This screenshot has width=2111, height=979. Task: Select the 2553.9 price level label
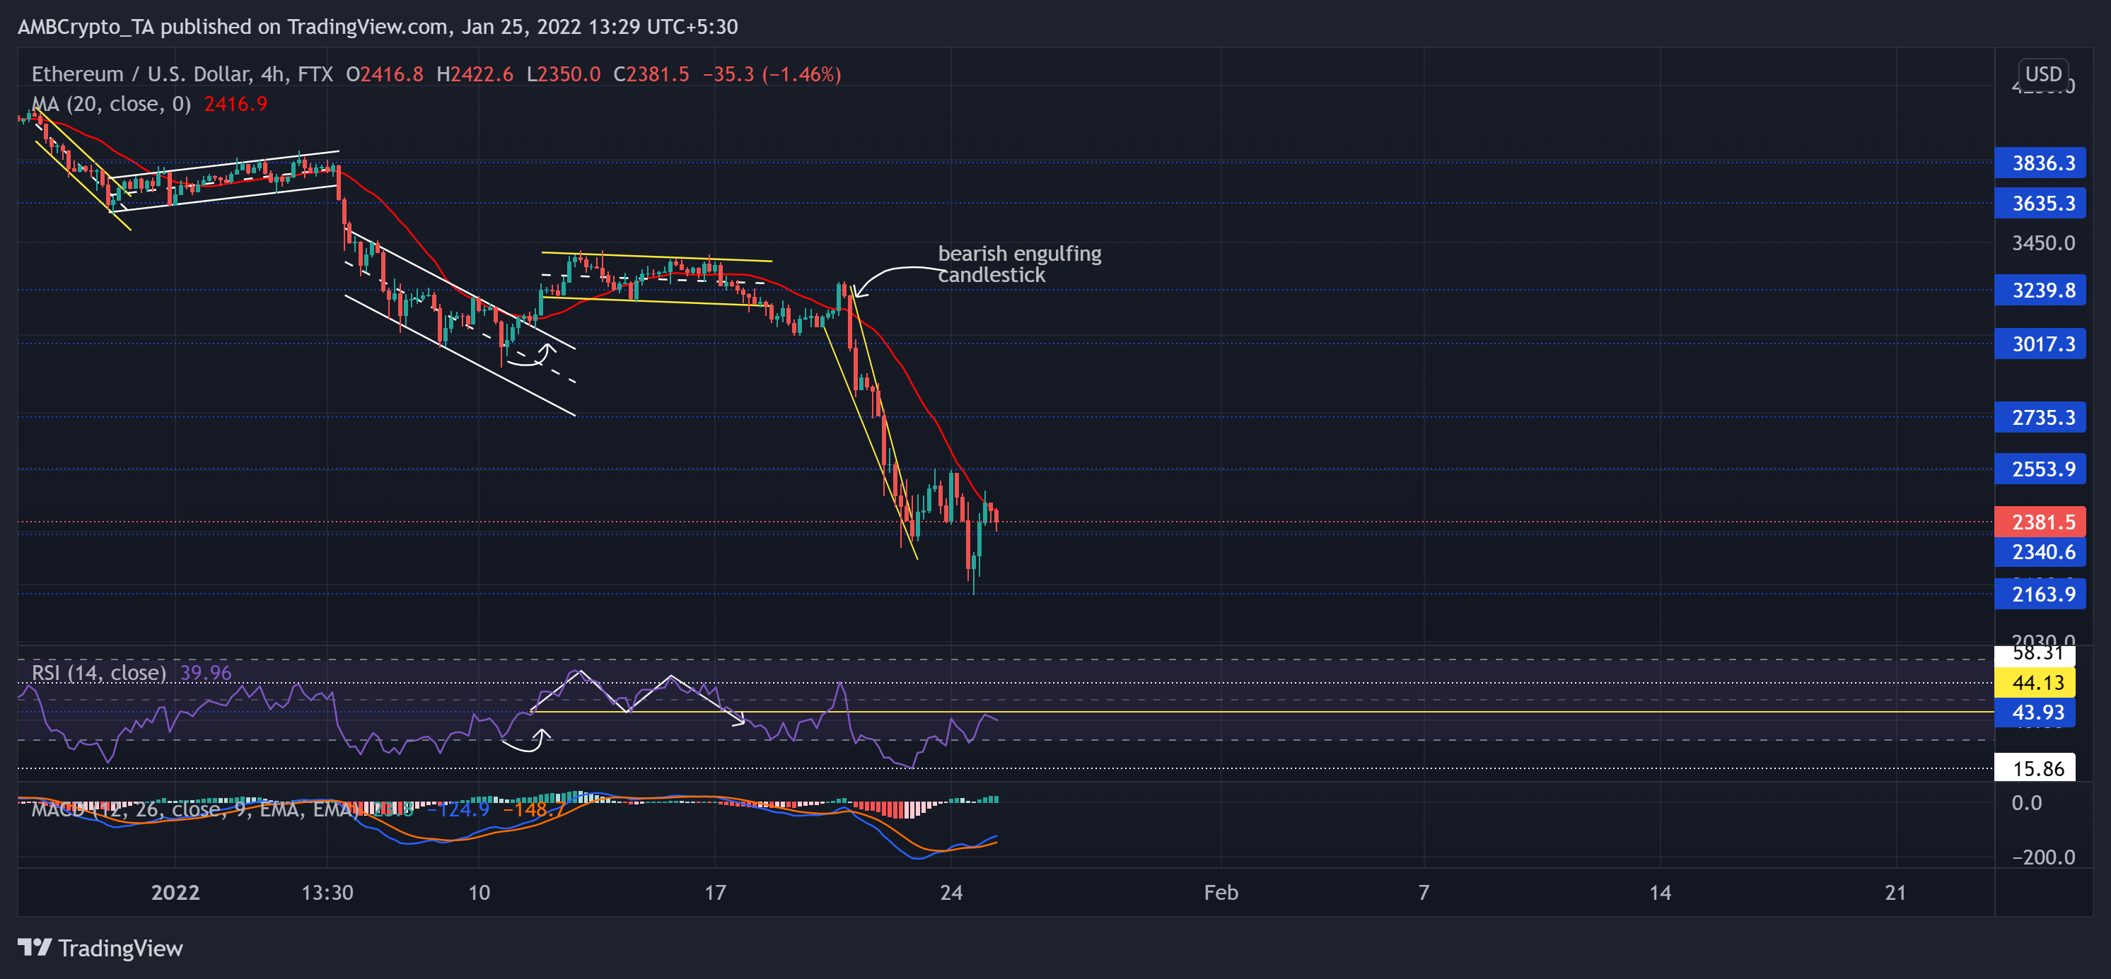pos(2040,469)
